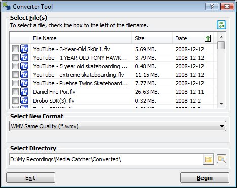Enable the checkbox for Puehse Twins Skateboard file

(x=15, y=83)
